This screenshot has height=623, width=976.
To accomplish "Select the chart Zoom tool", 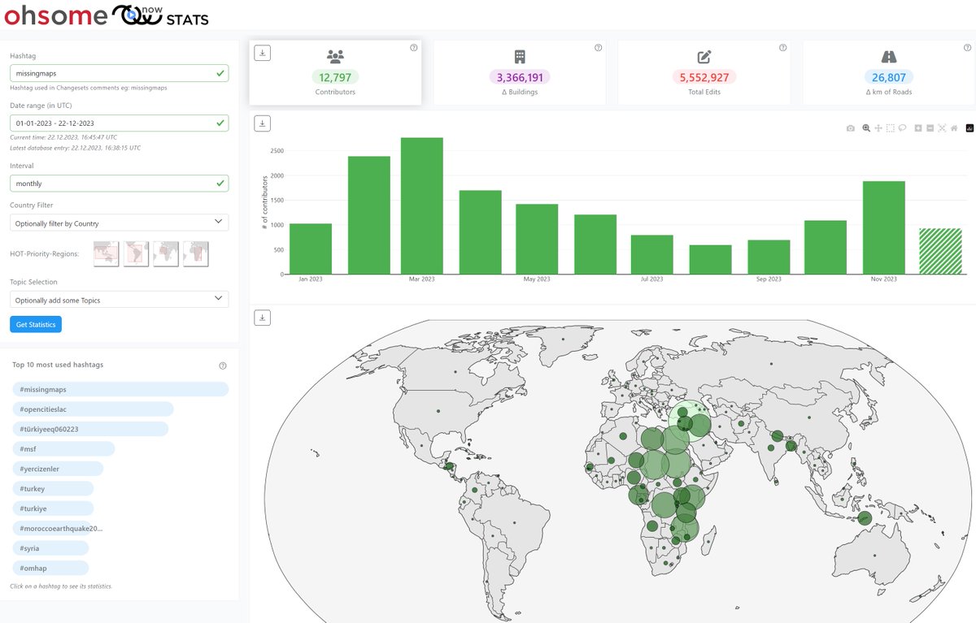I will coord(866,128).
